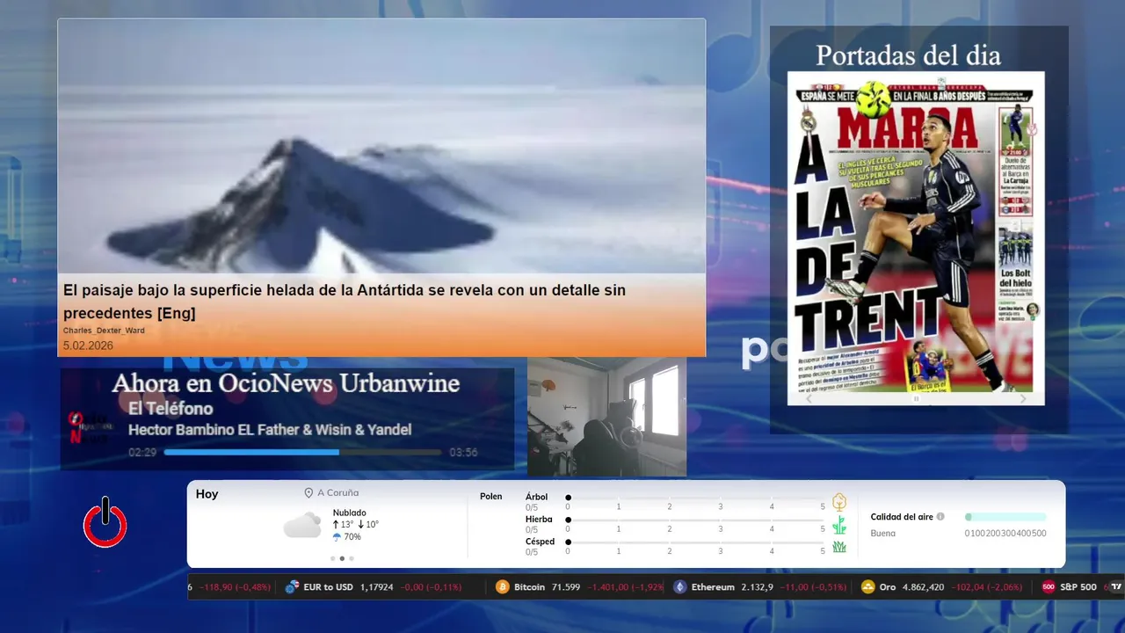Click the Césped grass pollen icon
Screen dimensions: 1125x633
pos(839,547)
